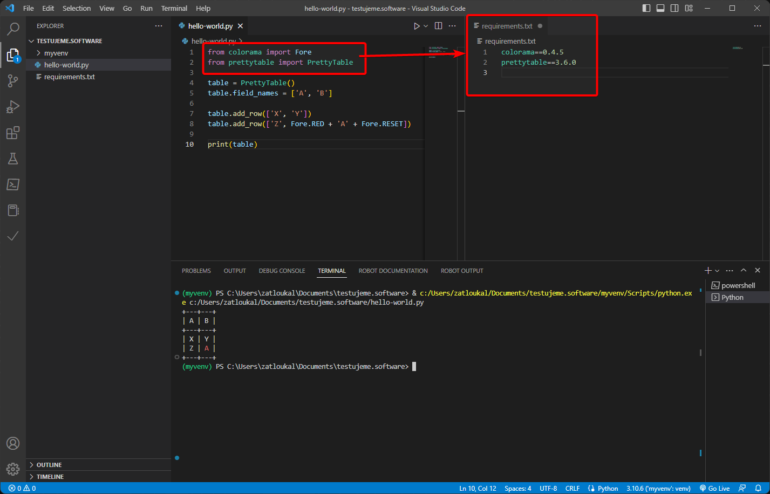This screenshot has height=494, width=770.
Task: Open the Testing flask view
Action: pyautogui.click(x=13, y=159)
